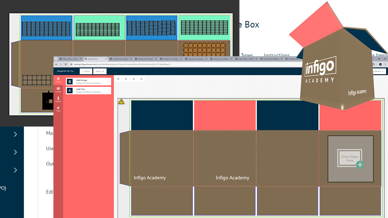This screenshot has width=388, height=218.
Task: Close the Infigo Admin - Edit tab
Action: pyautogui.click(x=81, y=59)
